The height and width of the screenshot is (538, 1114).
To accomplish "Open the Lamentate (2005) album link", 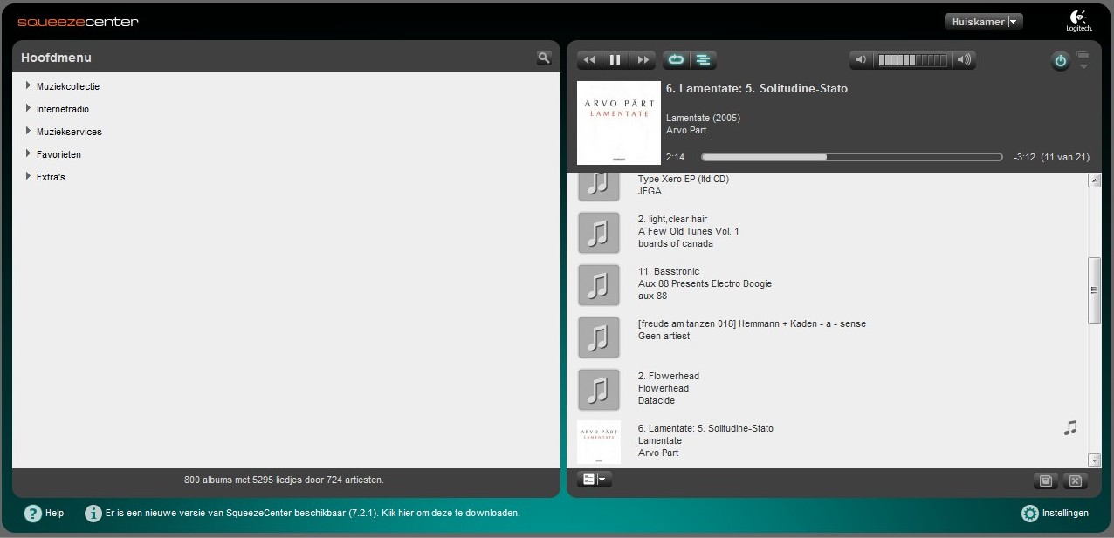I will tap(703, 118).
